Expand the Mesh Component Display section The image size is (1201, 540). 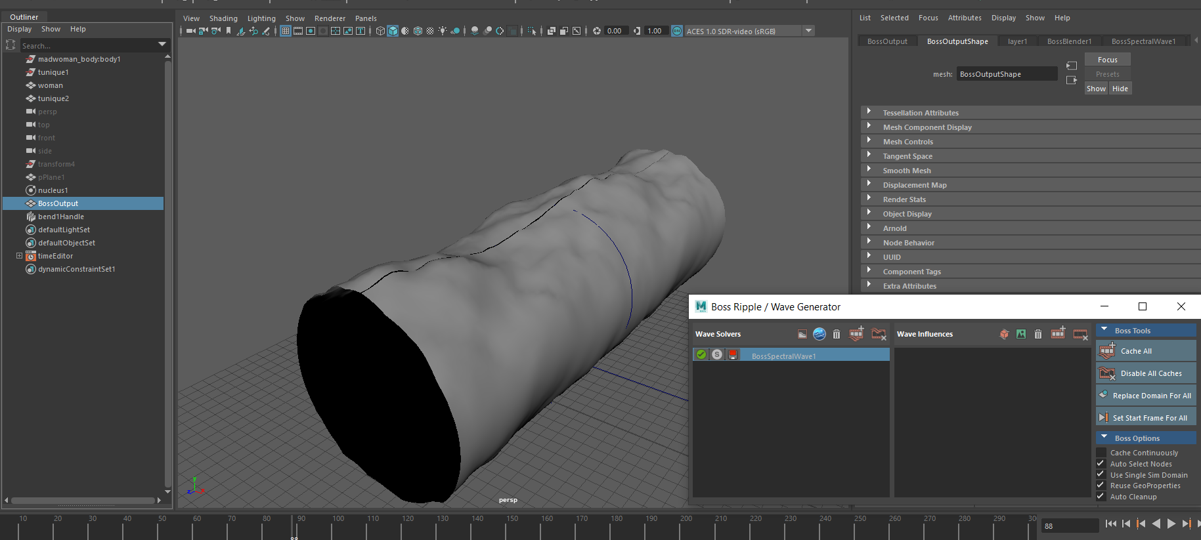(869, 127)
